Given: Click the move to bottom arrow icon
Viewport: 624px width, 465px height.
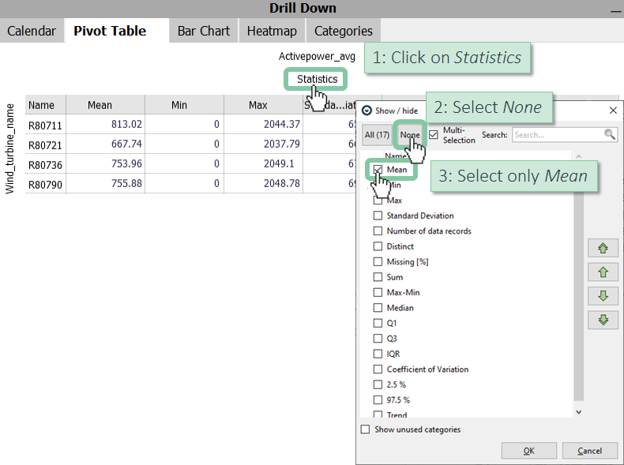Looking at the screenshot, I should pos(603,320).
